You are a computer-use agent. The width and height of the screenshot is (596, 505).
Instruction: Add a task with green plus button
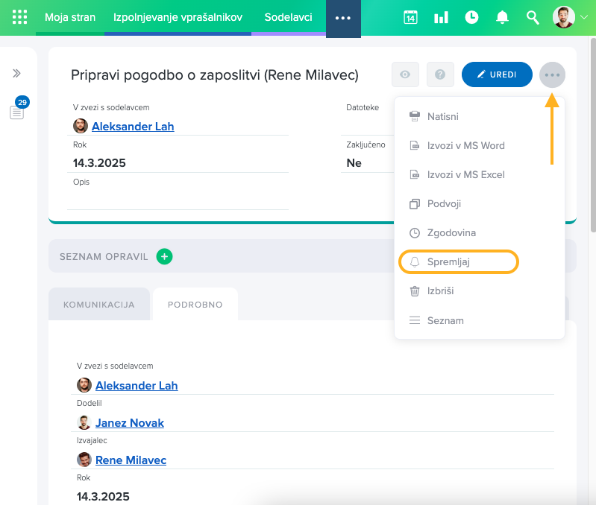coord(164,256)
